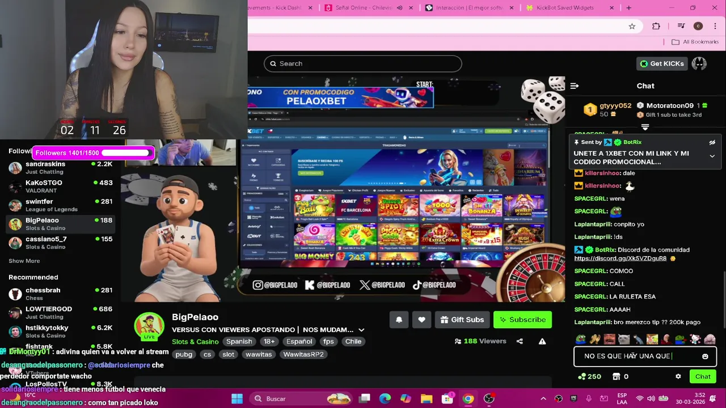The width and height of the screenshot is (726, 408).
Task: Click gtyyy052 in gift leaderboard
Action: (x=615, y=105)
